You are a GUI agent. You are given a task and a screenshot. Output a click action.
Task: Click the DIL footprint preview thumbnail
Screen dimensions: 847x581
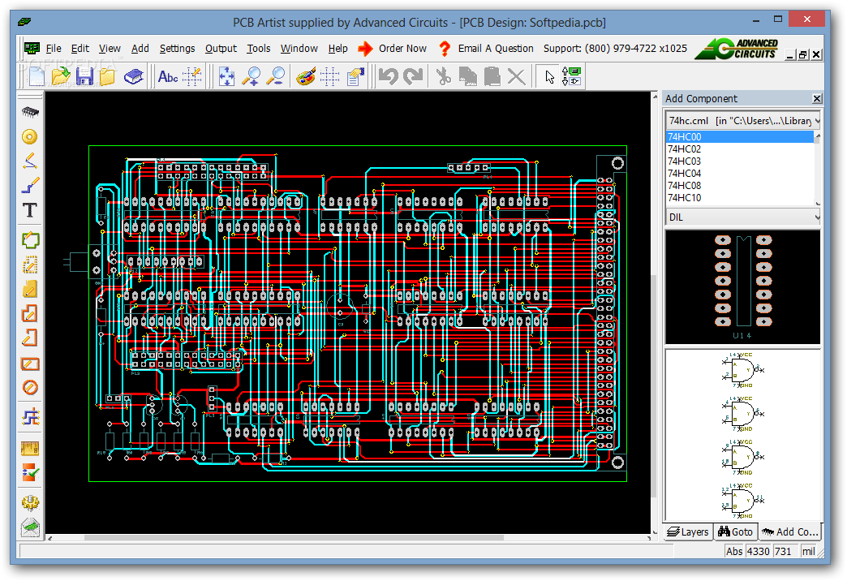click(742, 287)
